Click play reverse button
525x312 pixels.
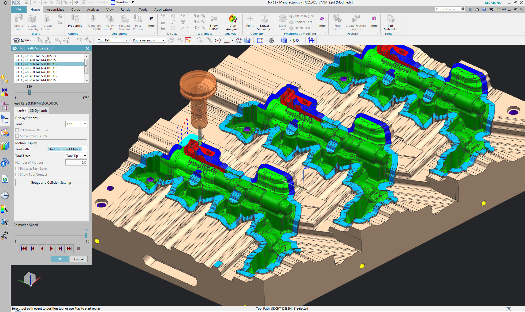pos(42,249)
